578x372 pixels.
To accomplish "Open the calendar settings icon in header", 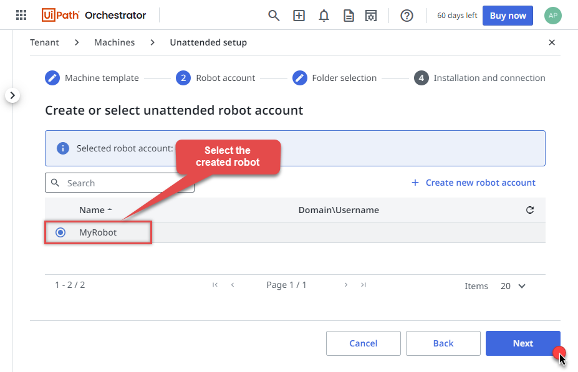I will (371, 16).
